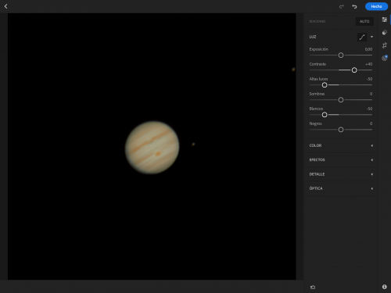Click the Contraste slider handle
Screen dimensions: 391x293
(x=354, y=70)
